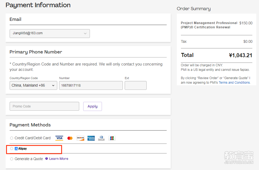259x170 pixels.
Task: Click the Ext input field
Action: [136, 85]
